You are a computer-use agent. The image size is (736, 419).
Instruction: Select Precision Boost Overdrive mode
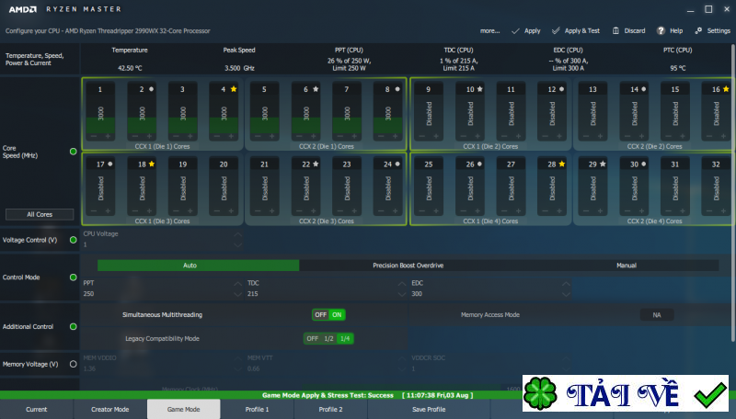[408, 266]
